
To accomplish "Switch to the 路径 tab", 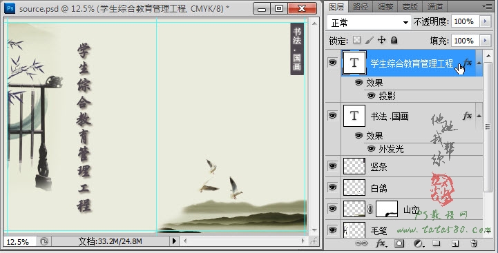I will 361,6.
